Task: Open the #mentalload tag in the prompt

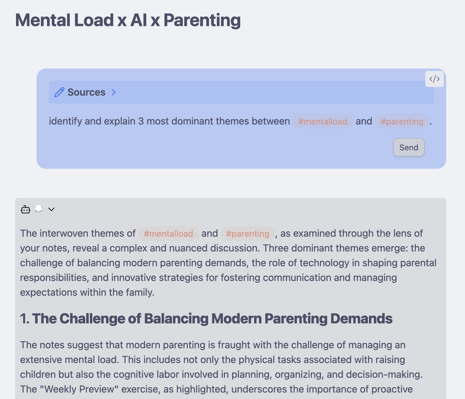Action: coord(322,121)
